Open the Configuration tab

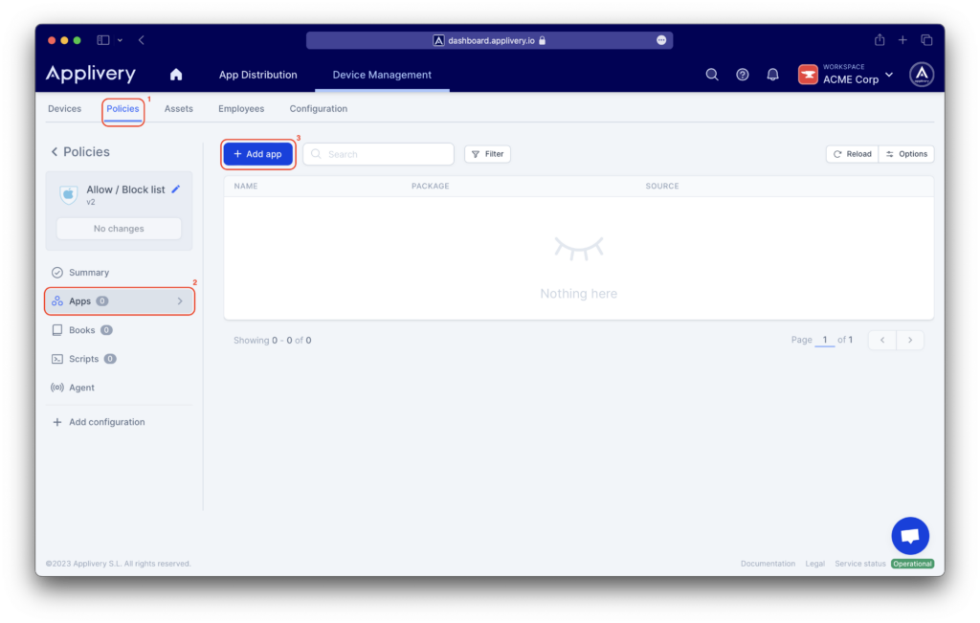pyautogui.click(x=318, y=109)
